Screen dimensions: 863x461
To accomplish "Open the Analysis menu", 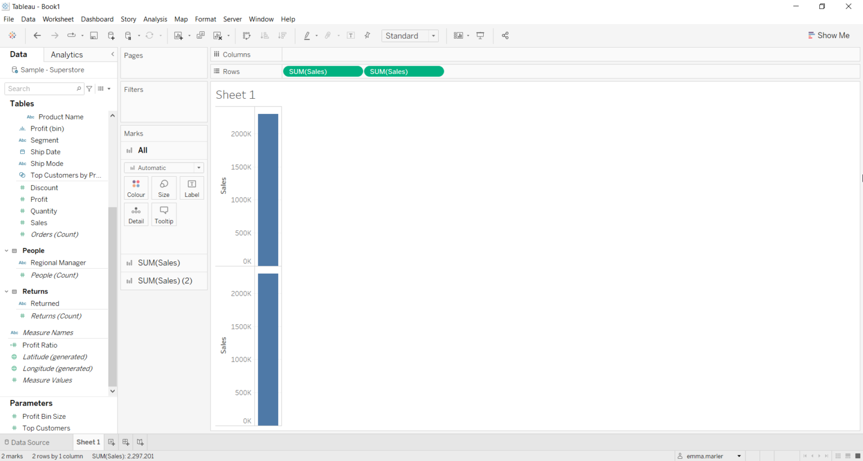I will tap(155, 19).
